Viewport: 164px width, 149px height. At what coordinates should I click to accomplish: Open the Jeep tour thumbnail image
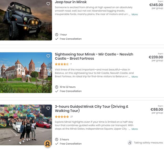(26, 20)
